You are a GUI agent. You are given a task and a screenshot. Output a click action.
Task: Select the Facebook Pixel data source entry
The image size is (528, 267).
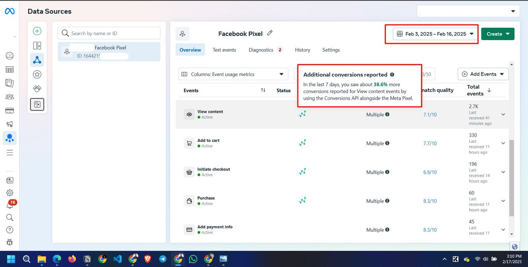[x=109, y=51]
